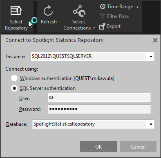Open the Time Range dropdown arrow
Viewport: 161px width, 158px height.
tap(137, 7)
